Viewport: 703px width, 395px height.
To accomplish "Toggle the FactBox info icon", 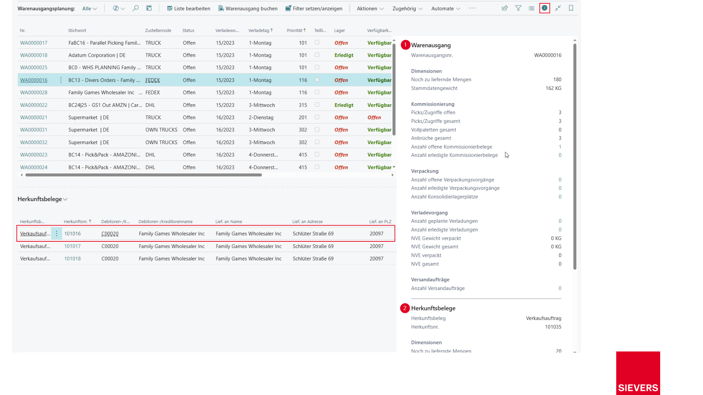I will (x=544, y=8).
